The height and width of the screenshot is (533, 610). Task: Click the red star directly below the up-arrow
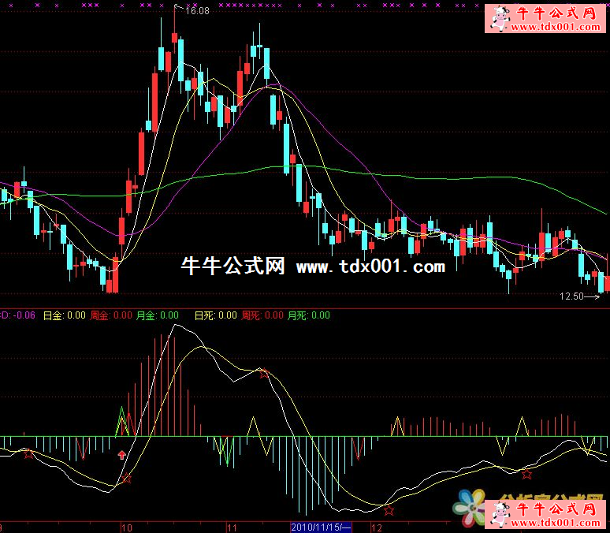tap(126, 479)
